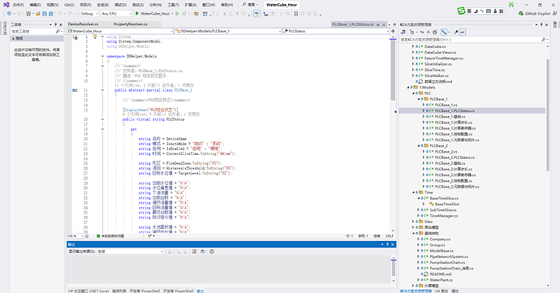Click the GitHub Copilot button
The width and height of the screenshot is (560, 293).
click(534, 14)
